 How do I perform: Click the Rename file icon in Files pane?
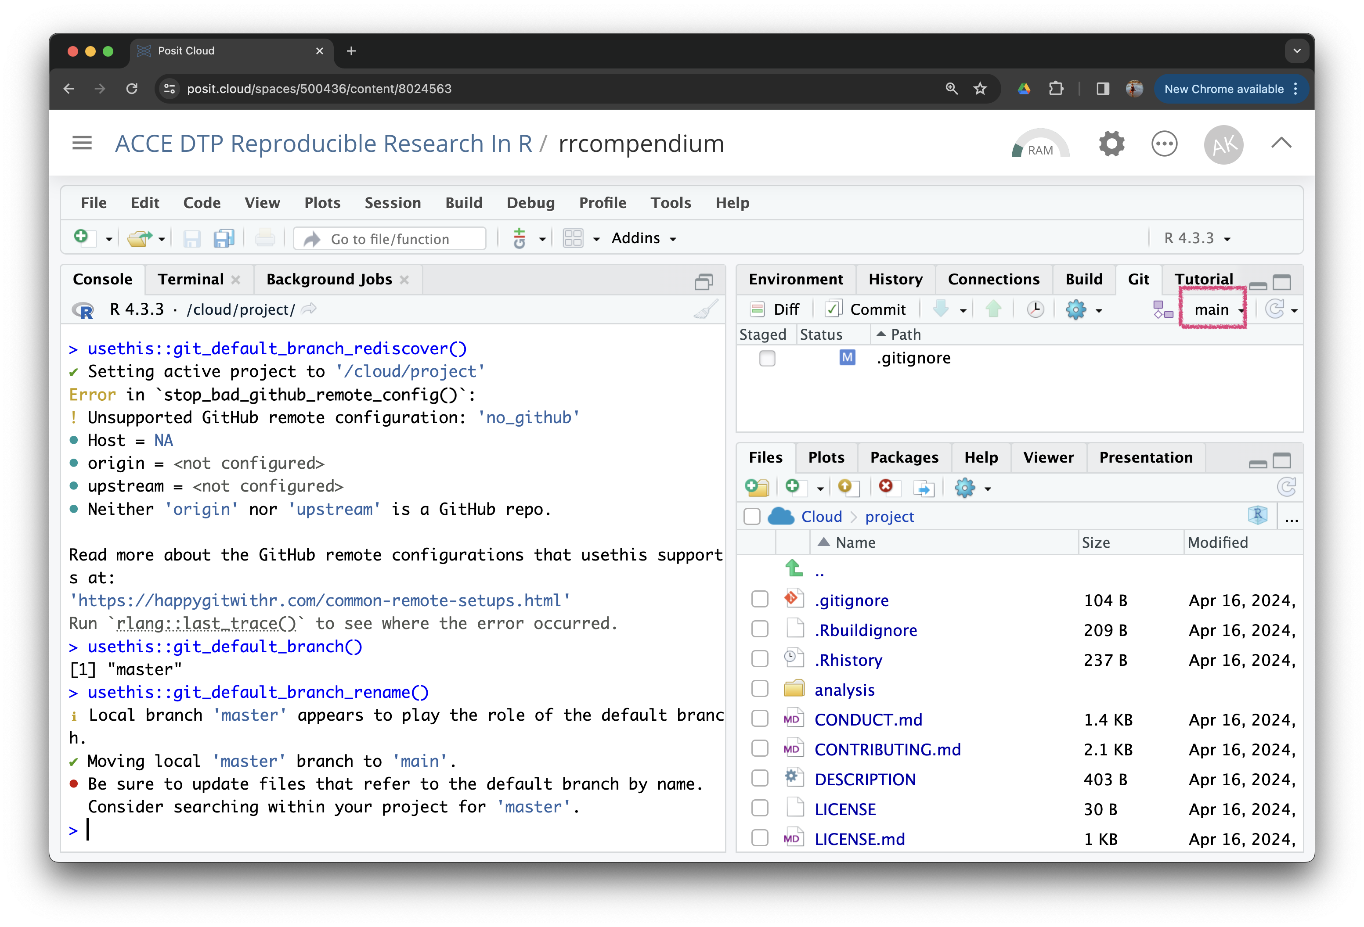tap(924, 488)
